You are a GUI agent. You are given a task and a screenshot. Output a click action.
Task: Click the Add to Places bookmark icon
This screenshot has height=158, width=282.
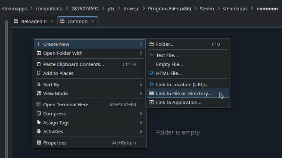[x=39, y=73]
